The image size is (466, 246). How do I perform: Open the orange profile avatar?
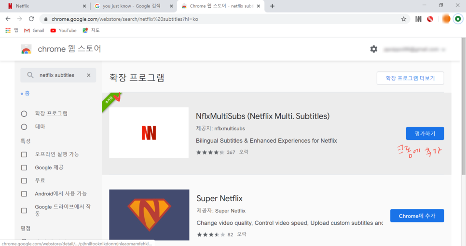(446, 19)
